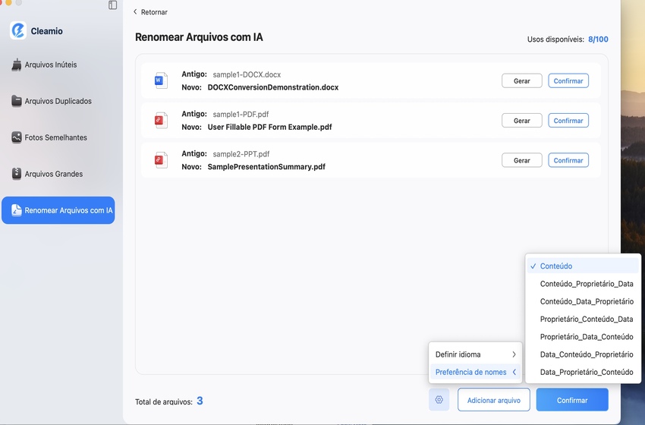Click the Retornar back link

pyautogui.click(x=150, y=12)
